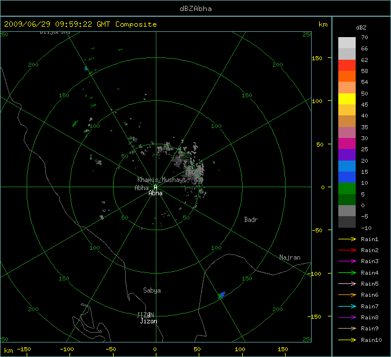This screenshot has width=391, height=357.
Task: Select the blue 10-15 dBZ color swatch
Action: pyautogui.click(x=347, y=177)
